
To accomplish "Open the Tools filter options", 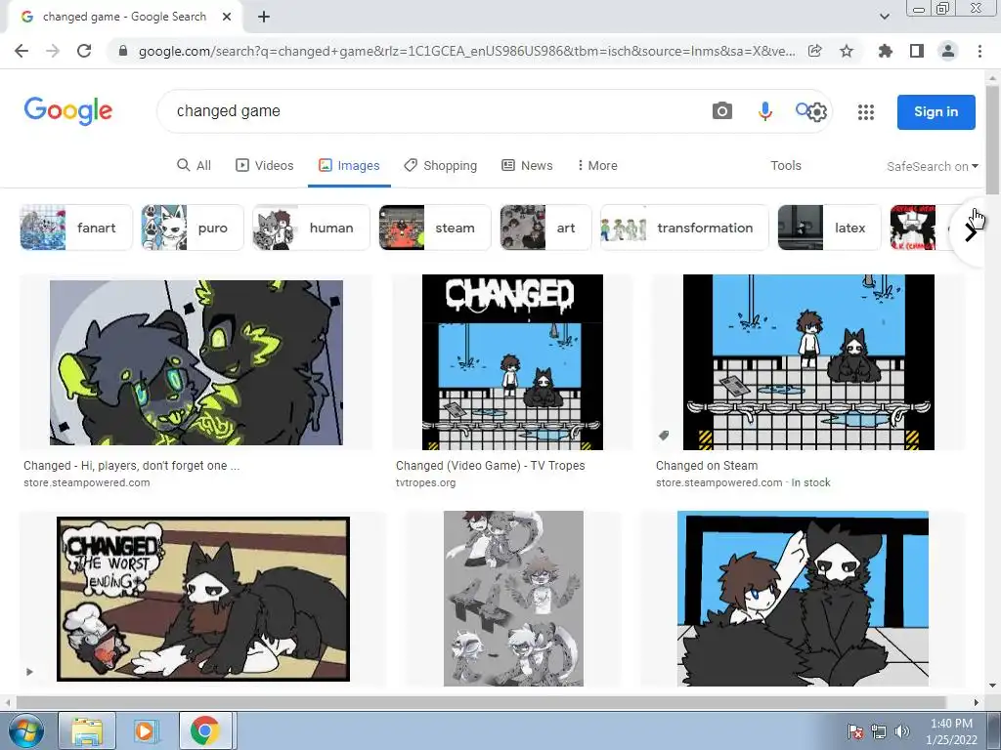I will [x=785, y=165].
